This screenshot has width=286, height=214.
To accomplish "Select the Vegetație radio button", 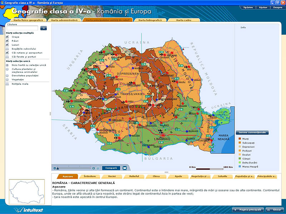I will (7, 80).
